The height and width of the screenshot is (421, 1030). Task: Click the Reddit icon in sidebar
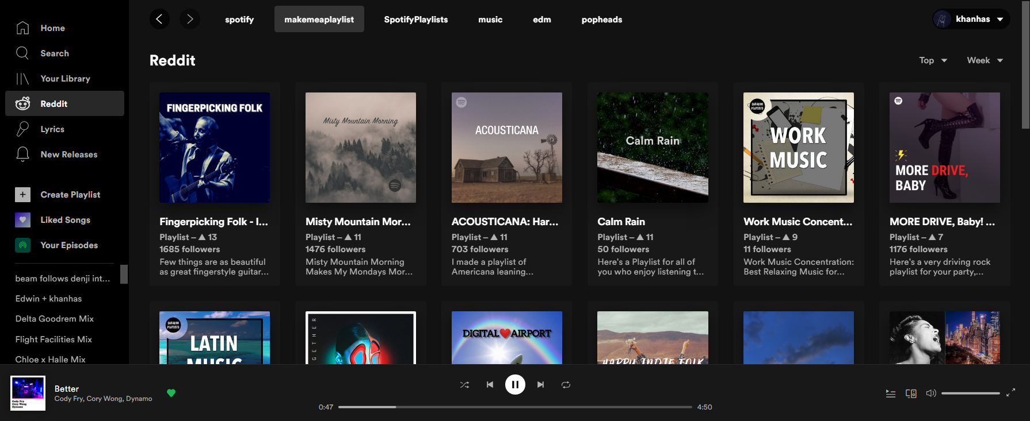point(23,103)
